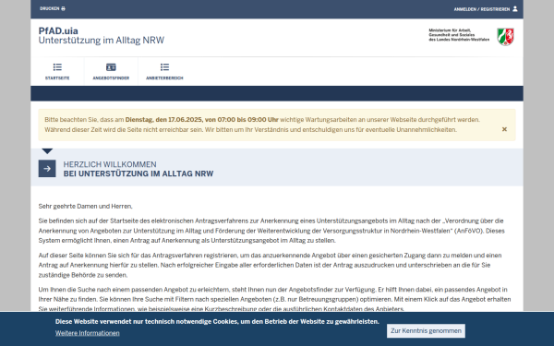Click the Herzlich Willkommen heading text
Viewport: 554px width, 346px height.
click(x=110, y=164)
